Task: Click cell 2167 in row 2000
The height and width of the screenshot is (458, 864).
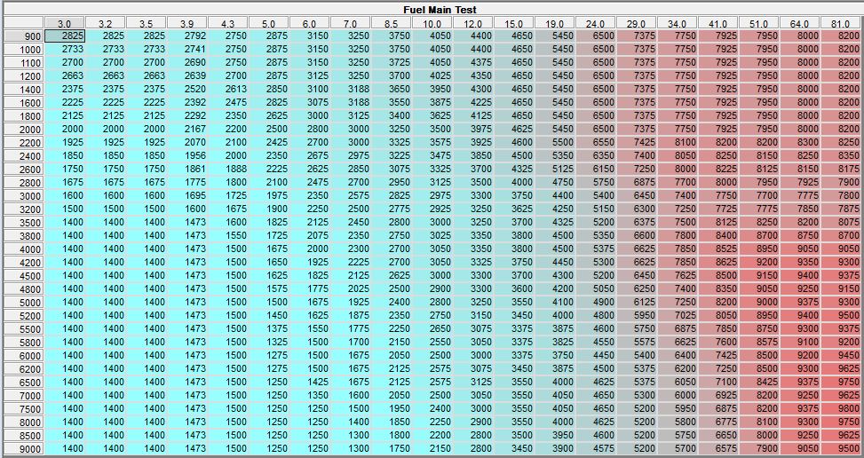Action: [x=187, y=129]
